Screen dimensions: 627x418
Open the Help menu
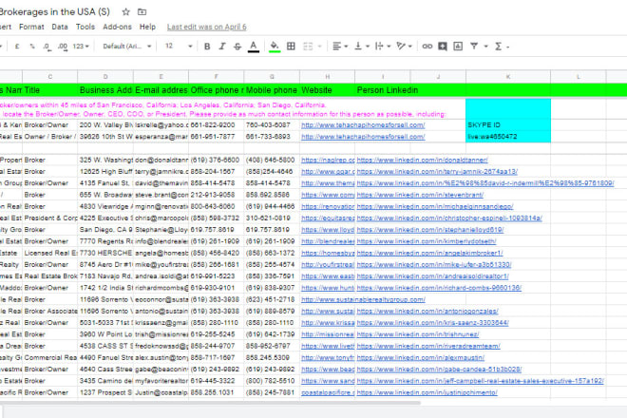click(147, 27)
